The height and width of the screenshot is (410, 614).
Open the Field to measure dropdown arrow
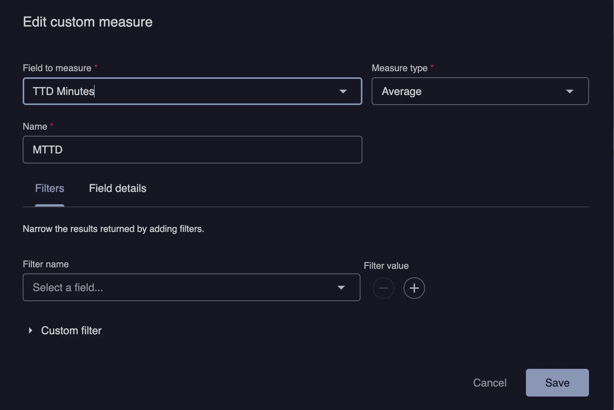[343, 92]
